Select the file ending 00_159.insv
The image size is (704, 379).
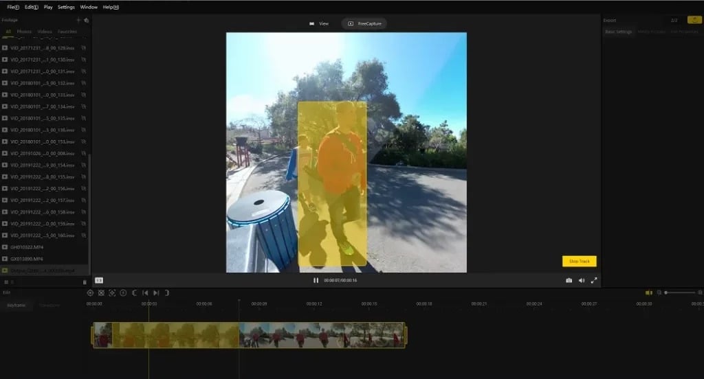(x=44, y=223)
